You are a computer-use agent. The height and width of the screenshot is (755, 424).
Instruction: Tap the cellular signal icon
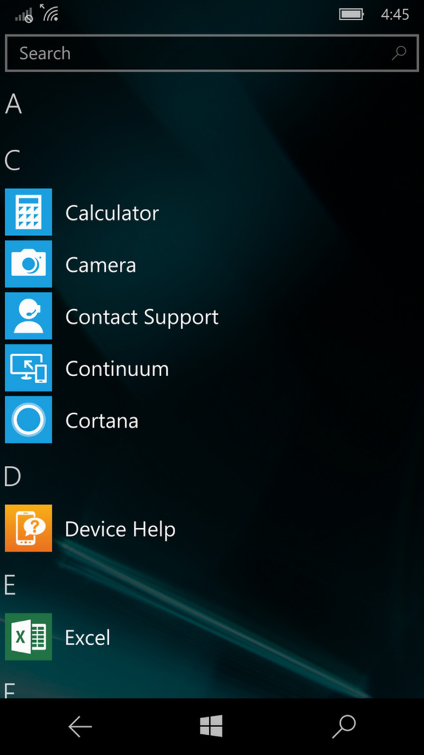click(24, 16)
